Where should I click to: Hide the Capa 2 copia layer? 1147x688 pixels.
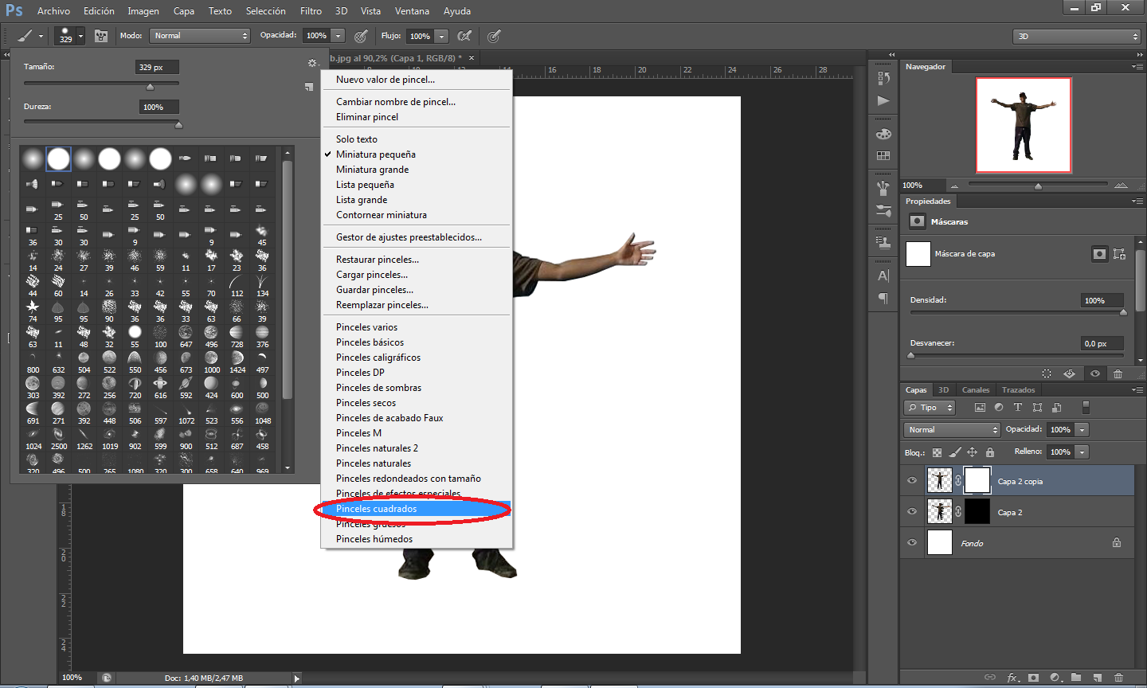coord(912,481)
